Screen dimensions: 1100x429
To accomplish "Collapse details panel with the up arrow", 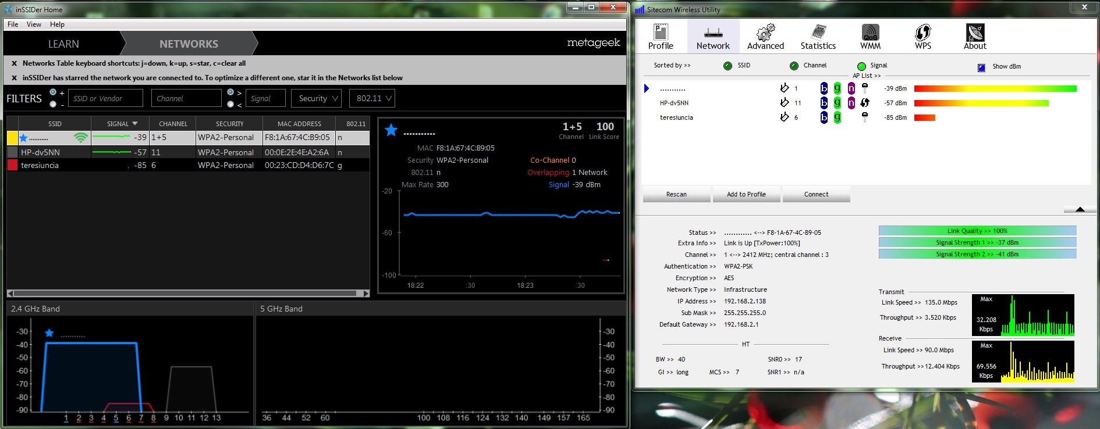I will 1080,209.
